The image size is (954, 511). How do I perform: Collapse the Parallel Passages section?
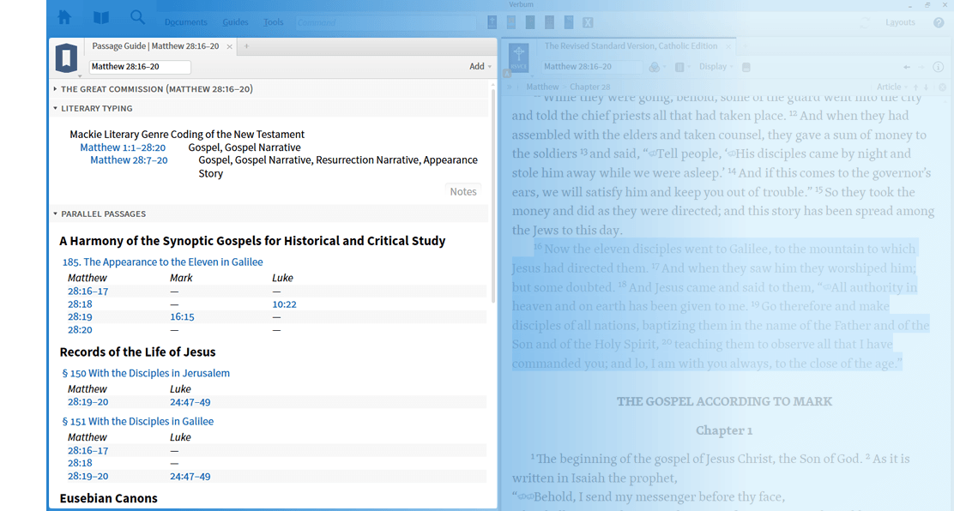pos(55,214)
